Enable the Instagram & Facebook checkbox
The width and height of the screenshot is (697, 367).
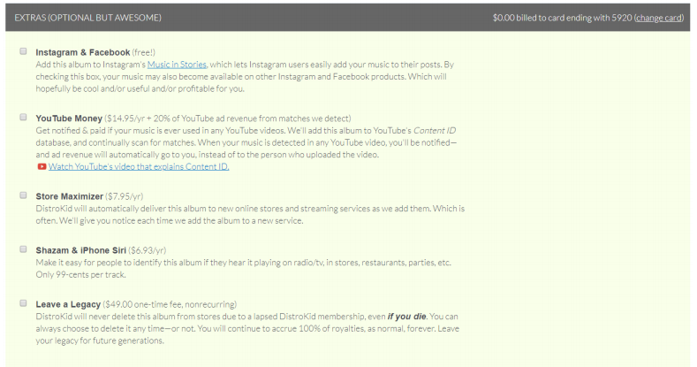coord(23,52)
